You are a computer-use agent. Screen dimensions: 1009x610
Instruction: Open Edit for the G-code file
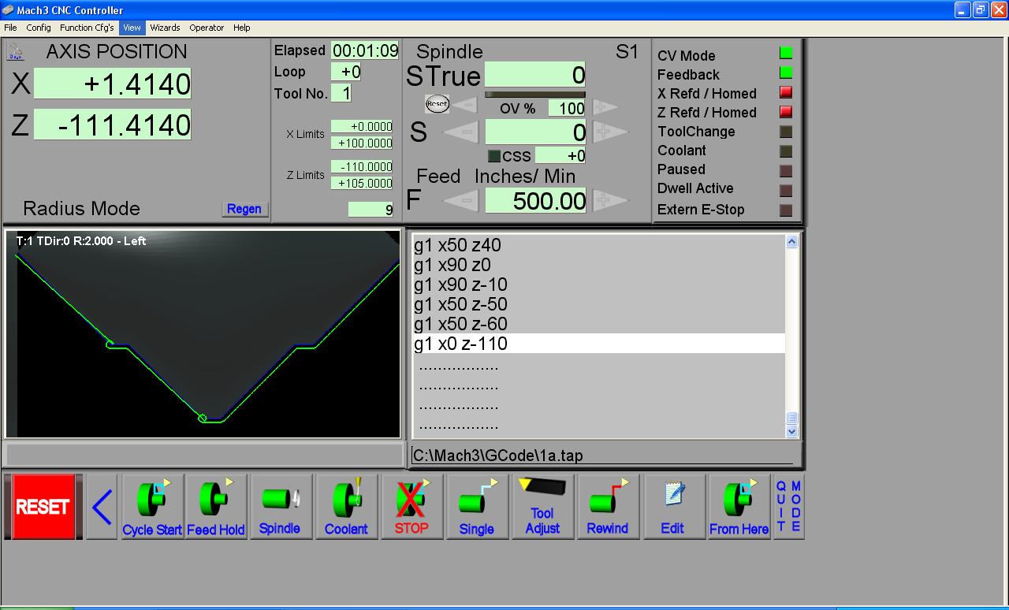point(672,506)
